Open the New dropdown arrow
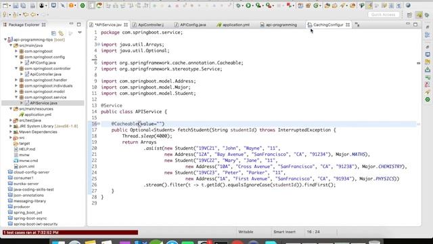This screenshot has width=433, height=244. click(9, 6)
